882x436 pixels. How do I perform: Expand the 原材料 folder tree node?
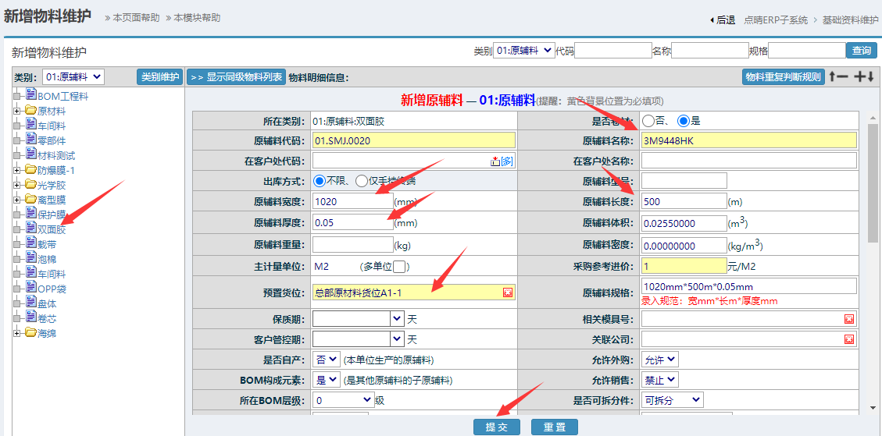16,111
